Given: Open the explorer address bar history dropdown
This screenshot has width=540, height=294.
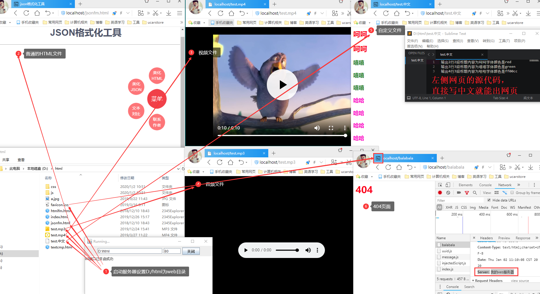Looking at the screenshot, I should click(x=178, y=169).
